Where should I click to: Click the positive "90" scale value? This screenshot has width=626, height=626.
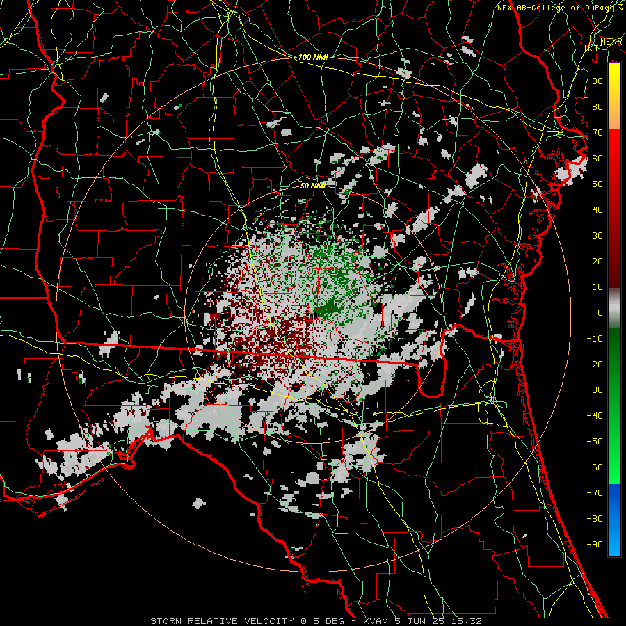click(597, 81)
